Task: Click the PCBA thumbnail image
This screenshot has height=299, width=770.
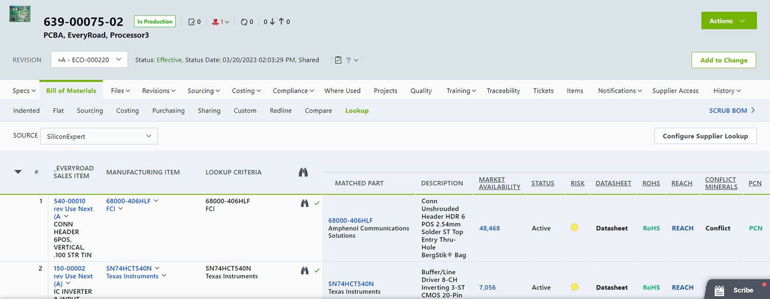Action: pyautogui.click(x=20, y=14)
